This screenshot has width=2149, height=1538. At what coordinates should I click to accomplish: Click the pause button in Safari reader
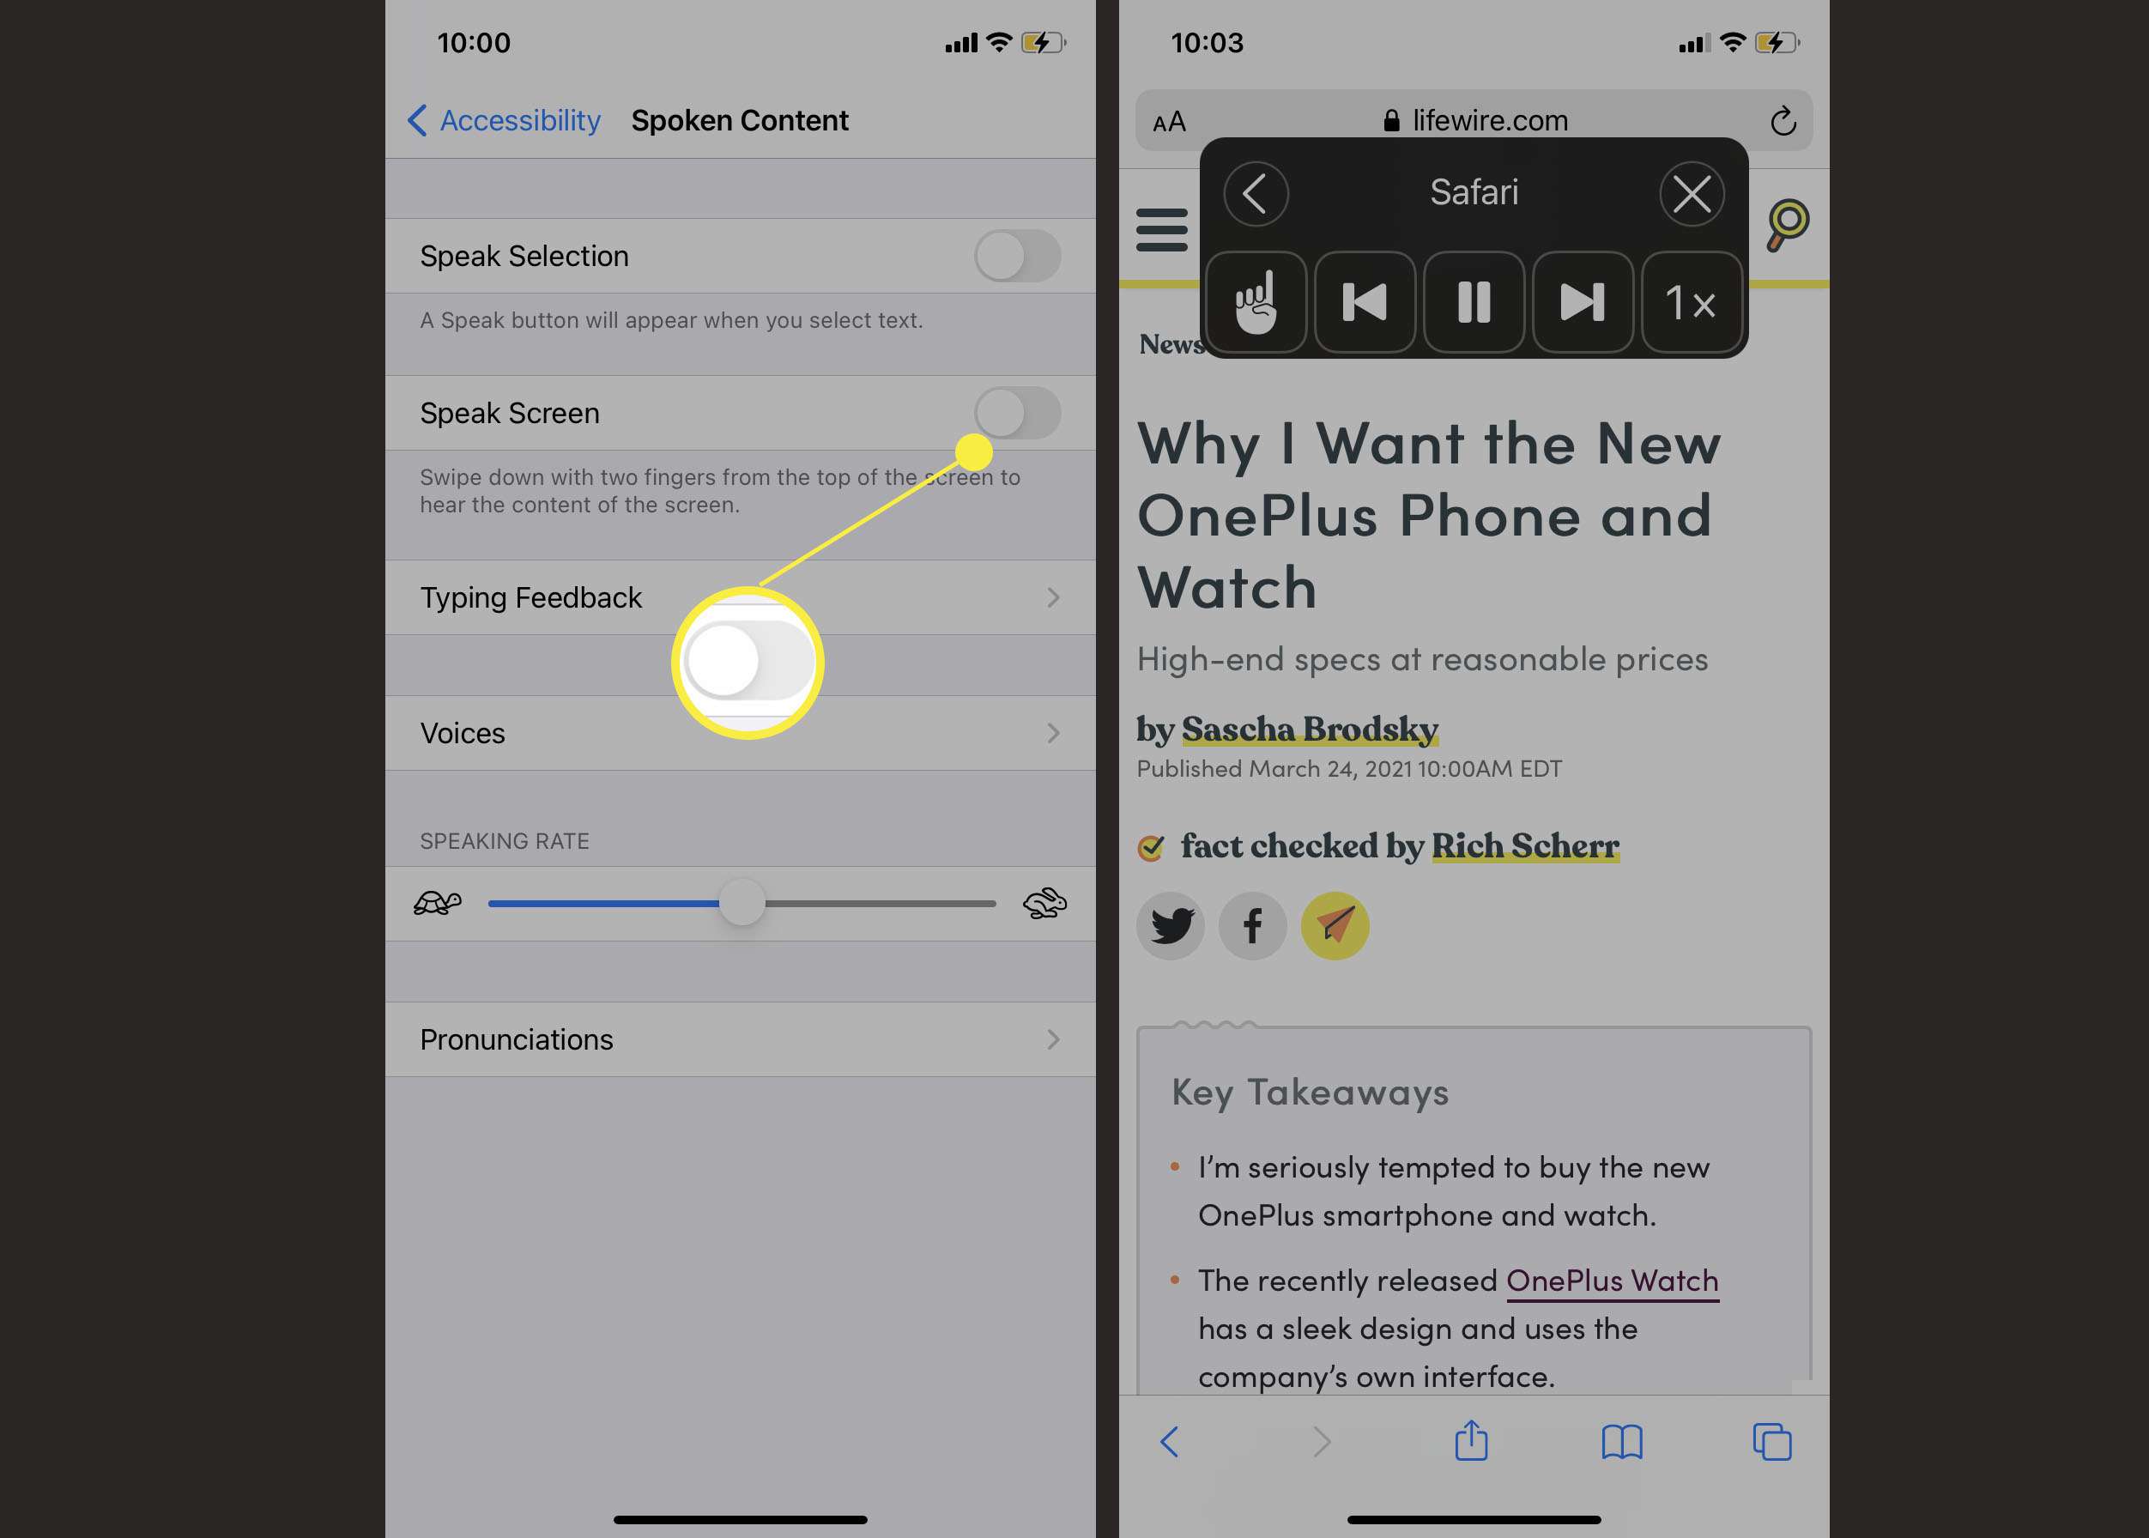(x=1474, y=301)
